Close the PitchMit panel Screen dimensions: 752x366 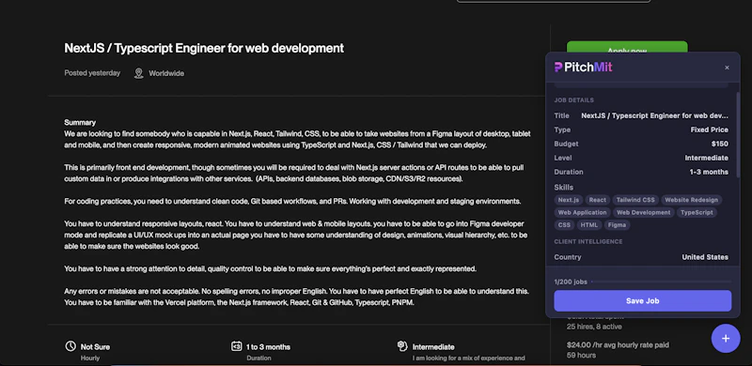click(727, 68)
